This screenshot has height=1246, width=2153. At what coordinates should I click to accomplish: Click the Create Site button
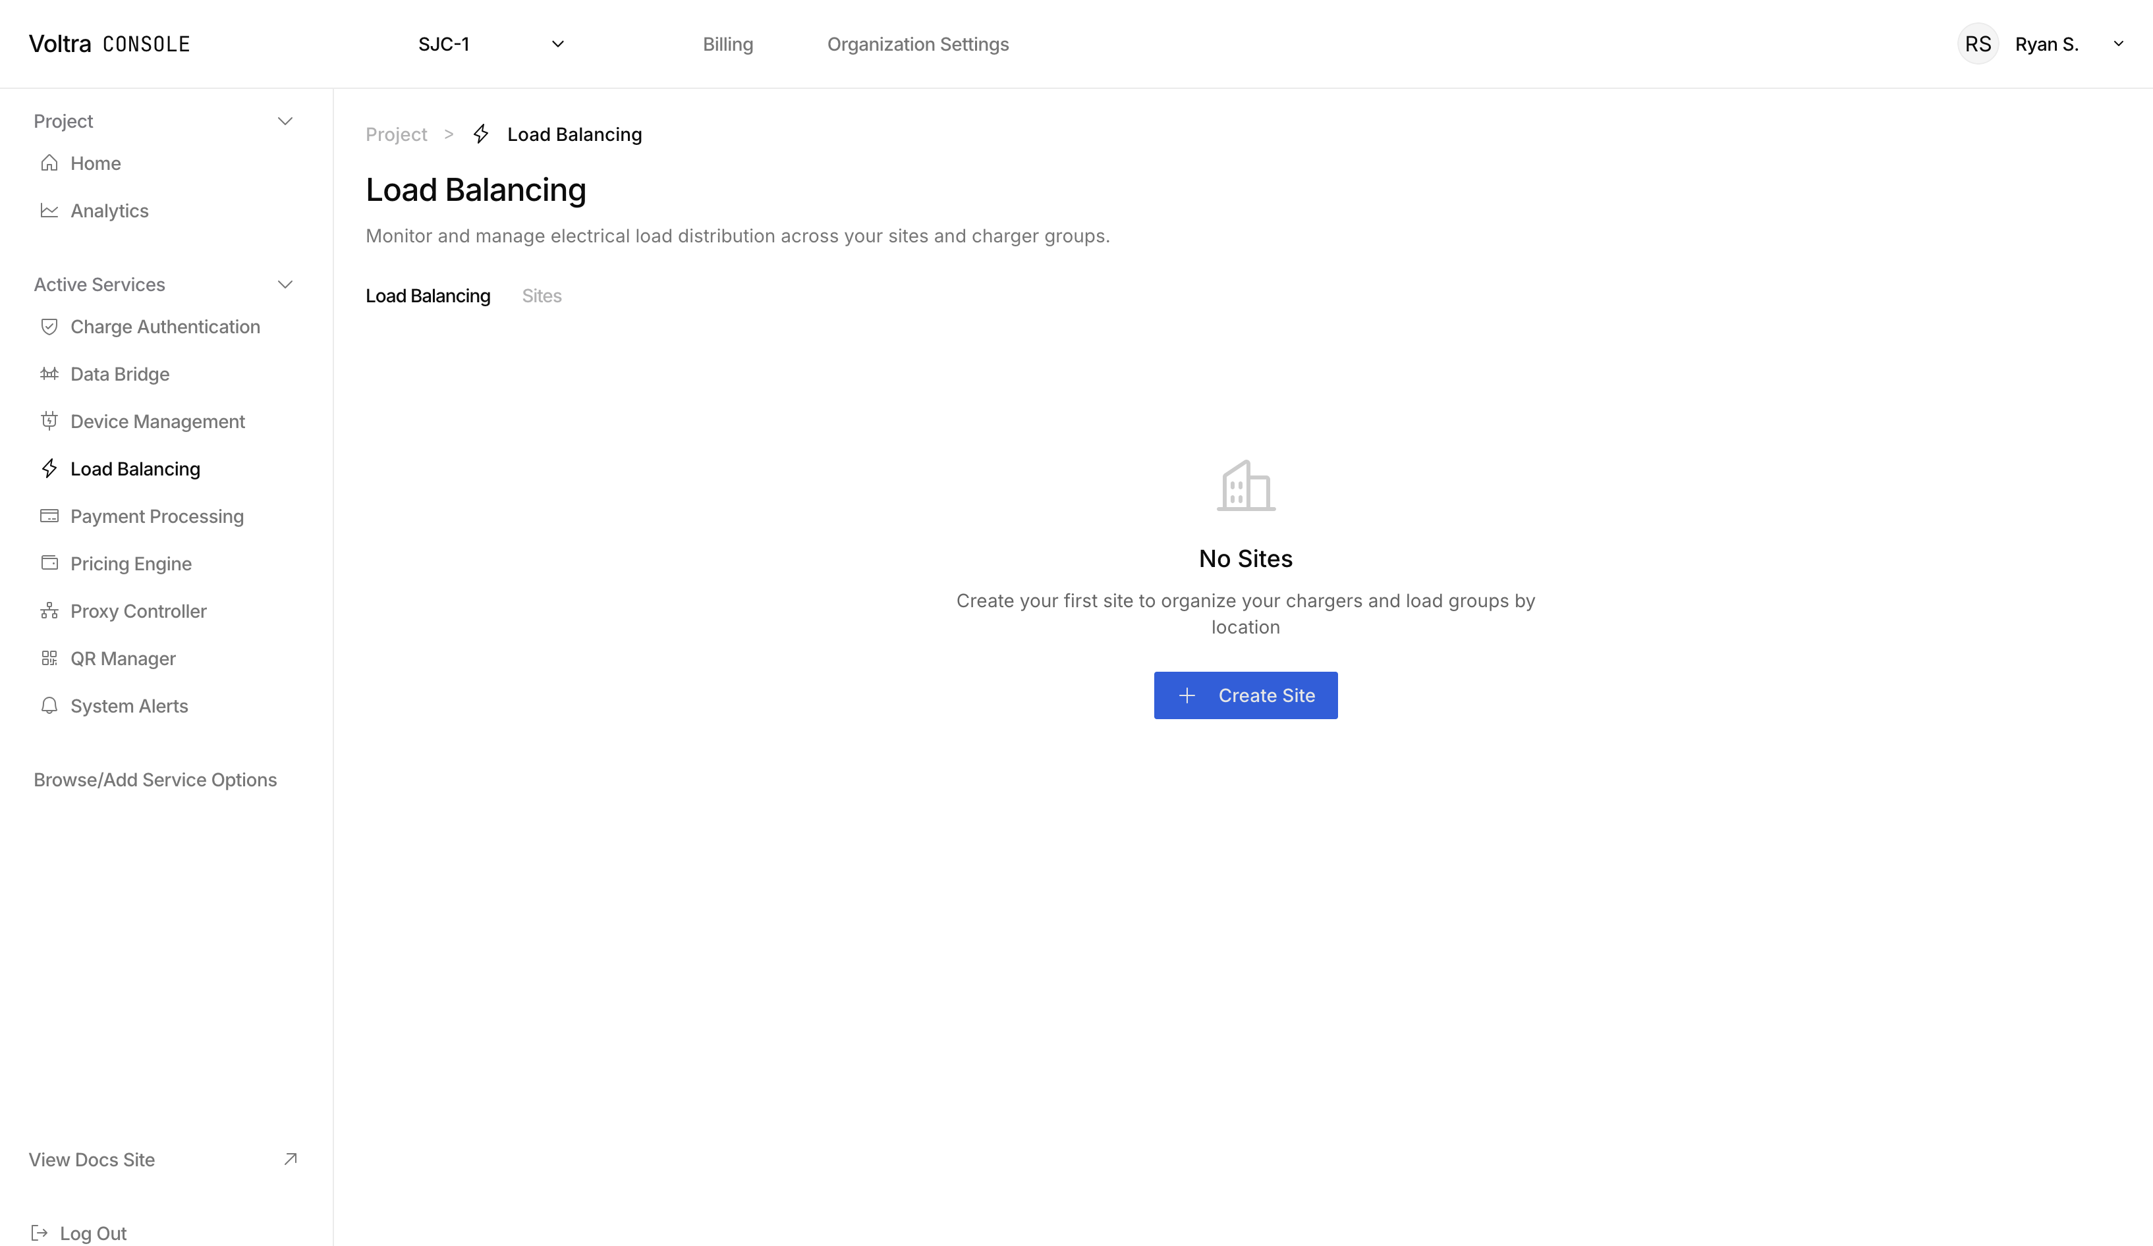click(1244, 695)
